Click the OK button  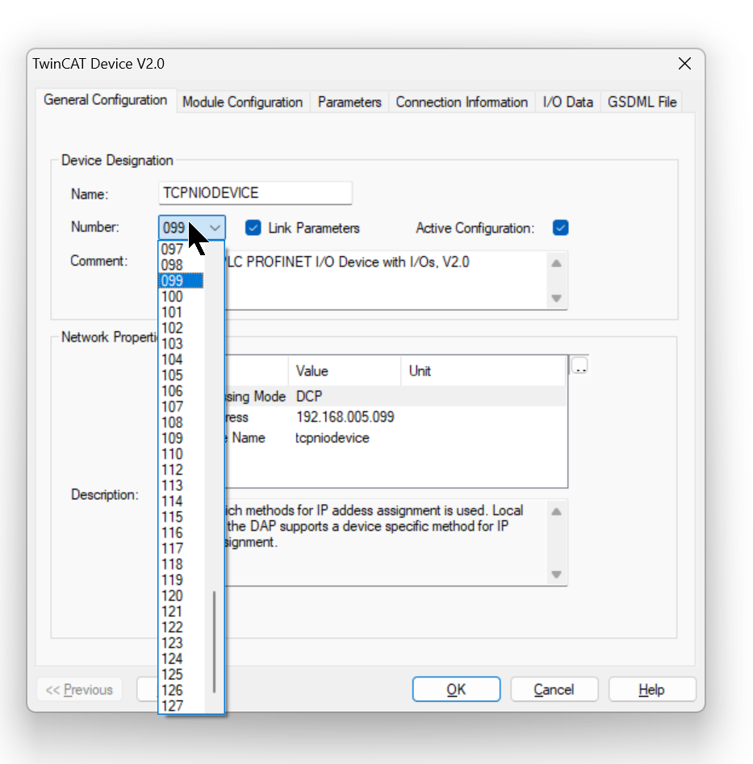(456, 690)
